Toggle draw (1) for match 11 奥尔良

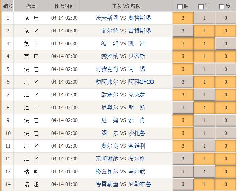[205, 146]
